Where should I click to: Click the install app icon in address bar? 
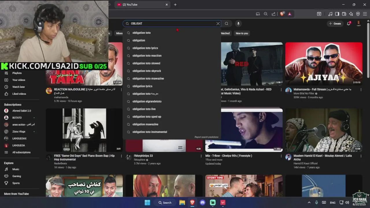(258, 14)
